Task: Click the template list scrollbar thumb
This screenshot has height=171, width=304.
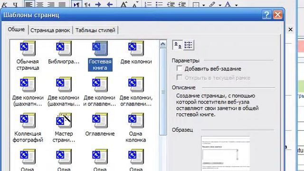Action: 163,92
